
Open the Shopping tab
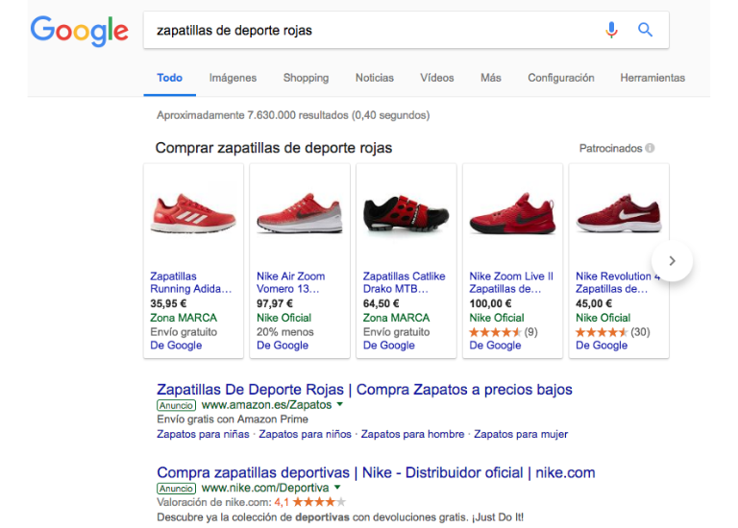tap(306, 78)
